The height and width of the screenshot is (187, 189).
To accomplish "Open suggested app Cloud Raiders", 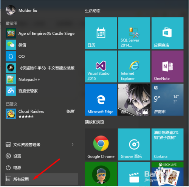I will (42, 114).
